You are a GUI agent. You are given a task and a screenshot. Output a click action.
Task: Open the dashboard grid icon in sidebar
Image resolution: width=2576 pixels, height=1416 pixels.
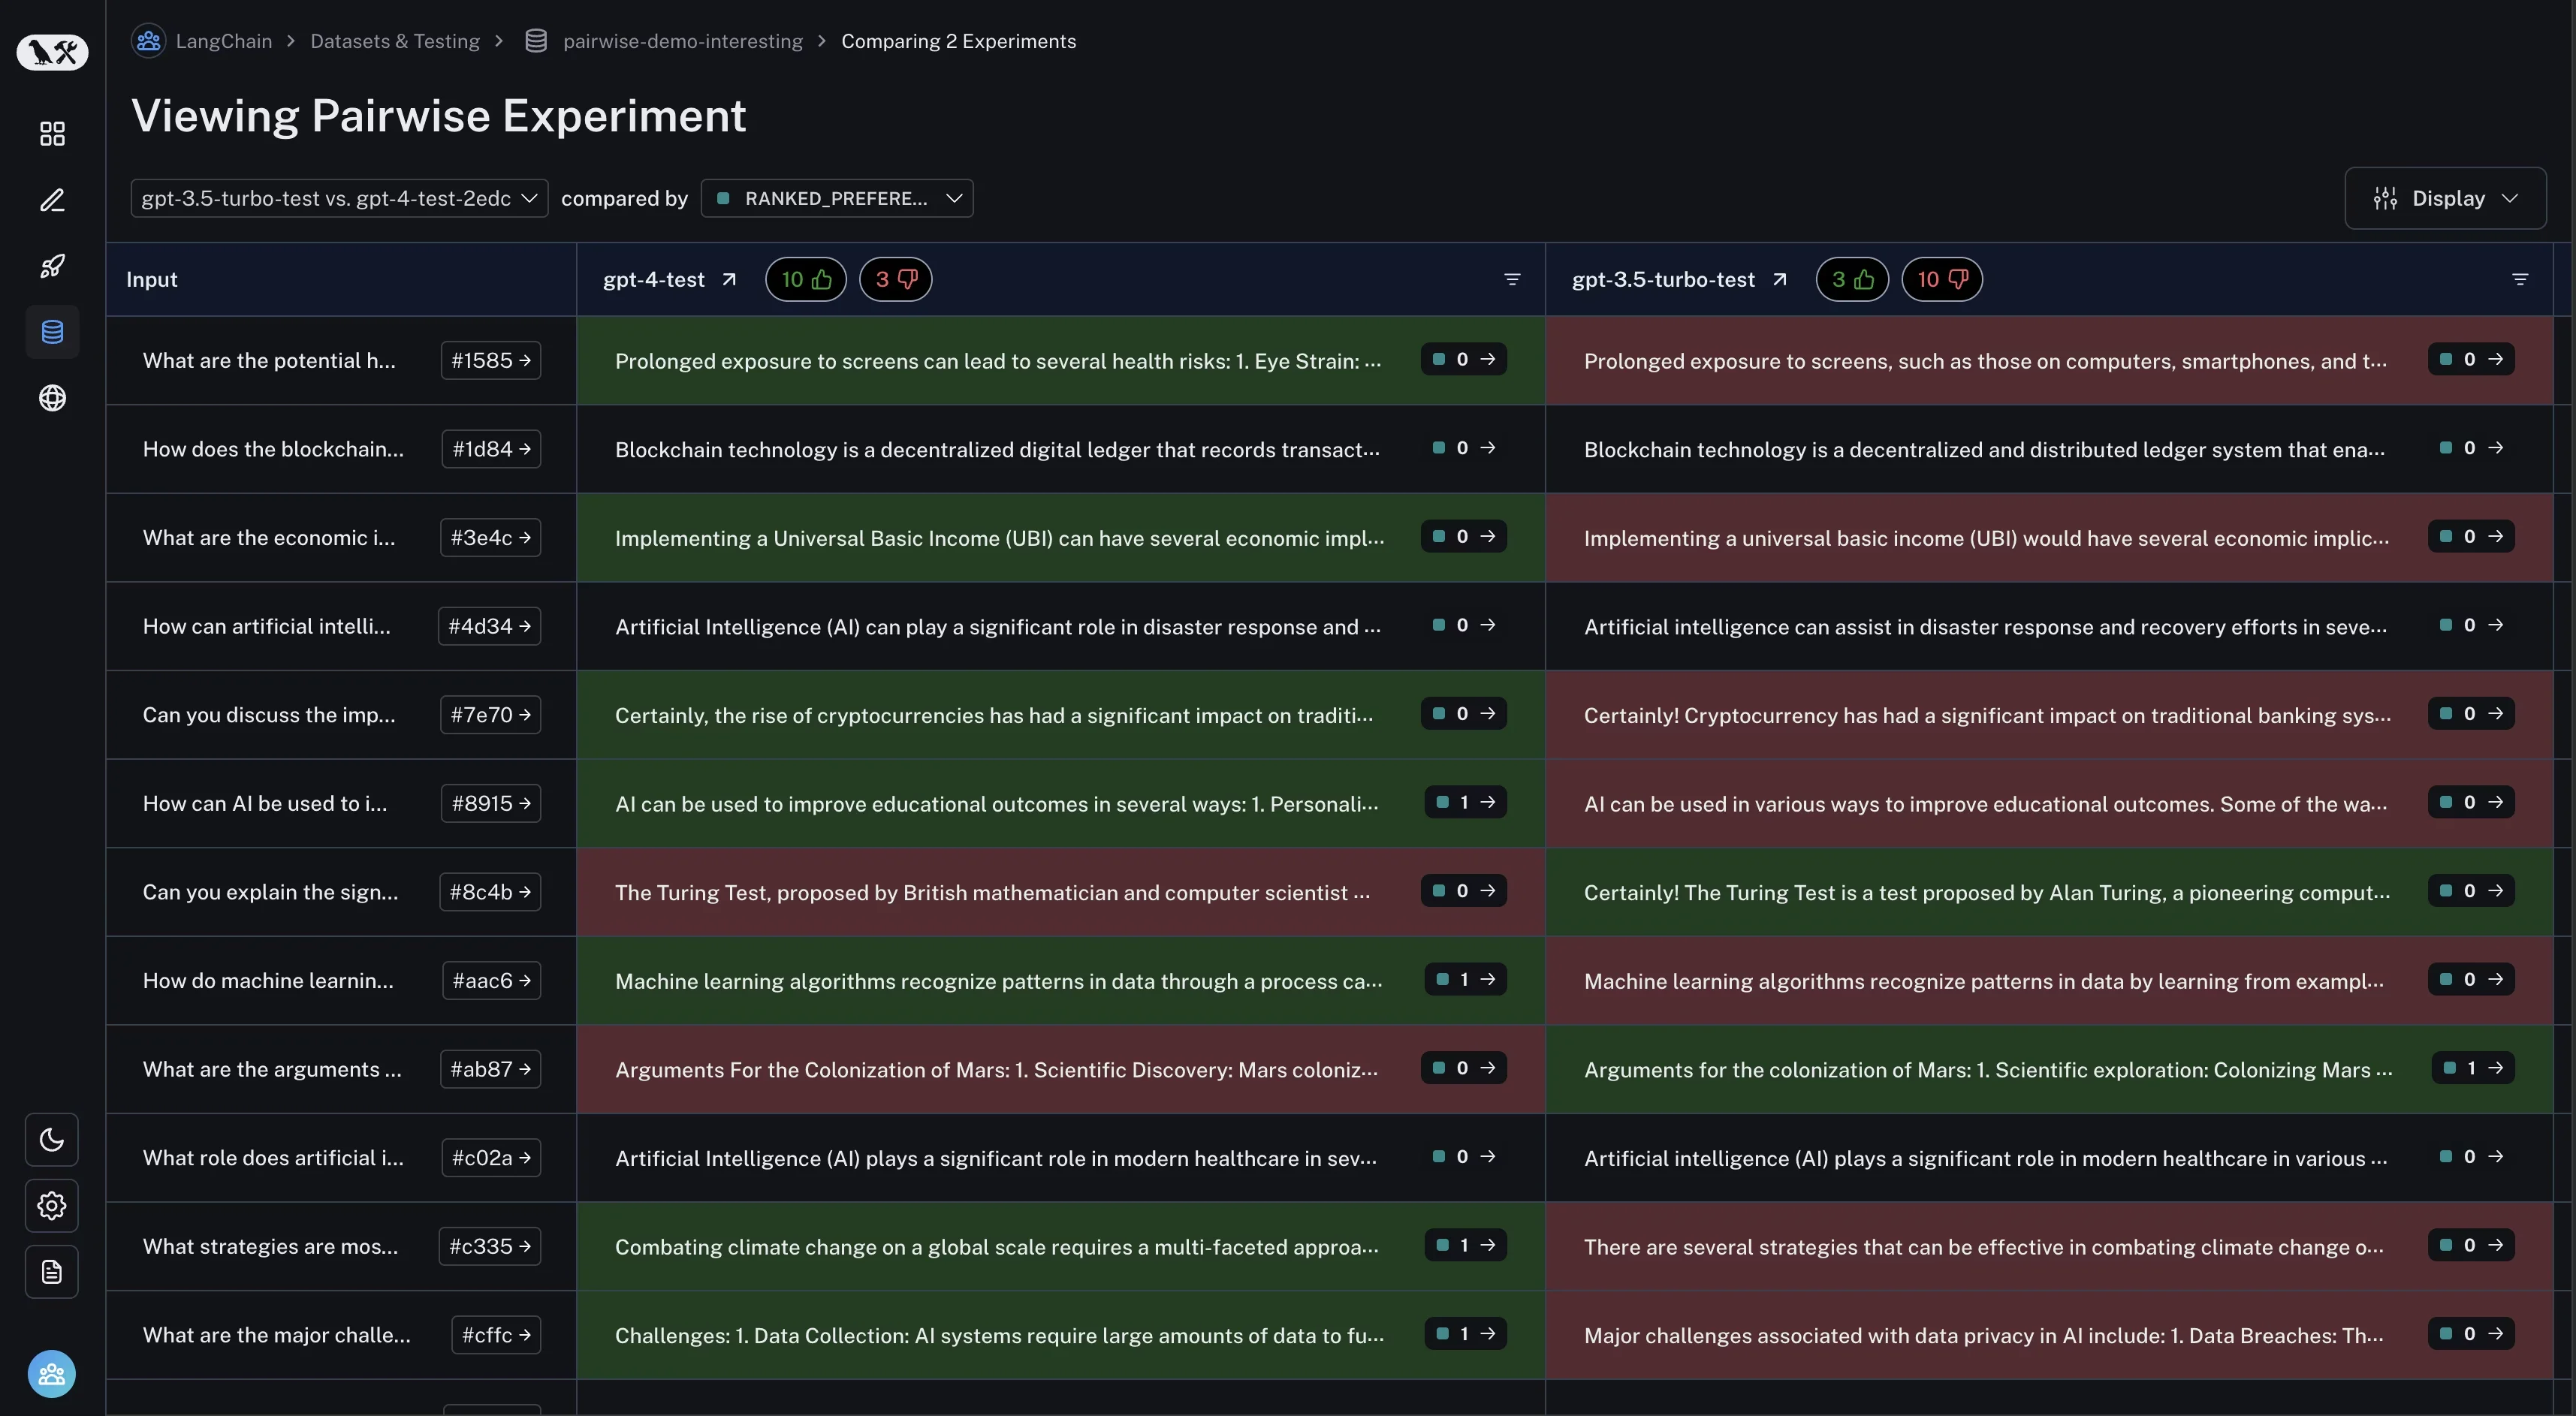coord(52,134)
